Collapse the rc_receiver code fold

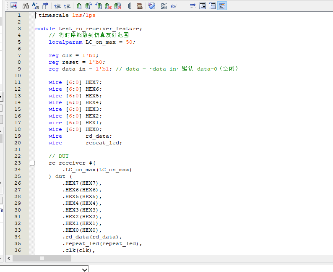coord(32,163)
